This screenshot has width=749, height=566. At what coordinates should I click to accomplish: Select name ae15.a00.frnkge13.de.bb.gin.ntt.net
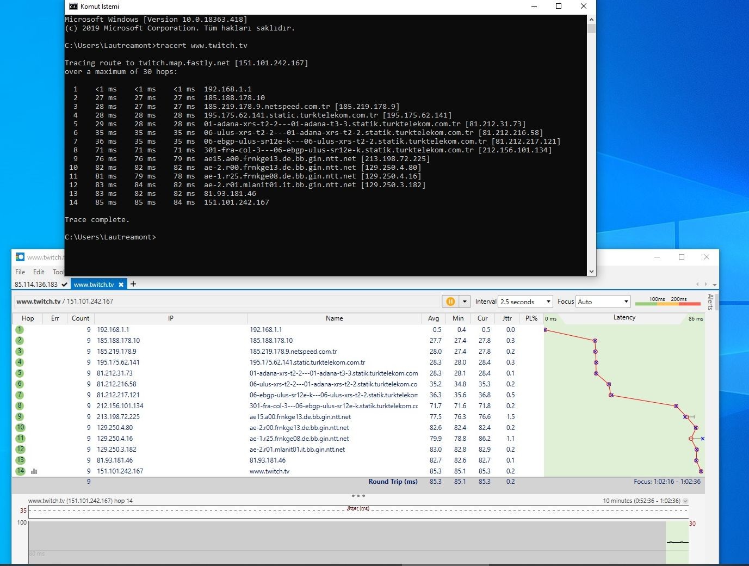pos(300,417)
